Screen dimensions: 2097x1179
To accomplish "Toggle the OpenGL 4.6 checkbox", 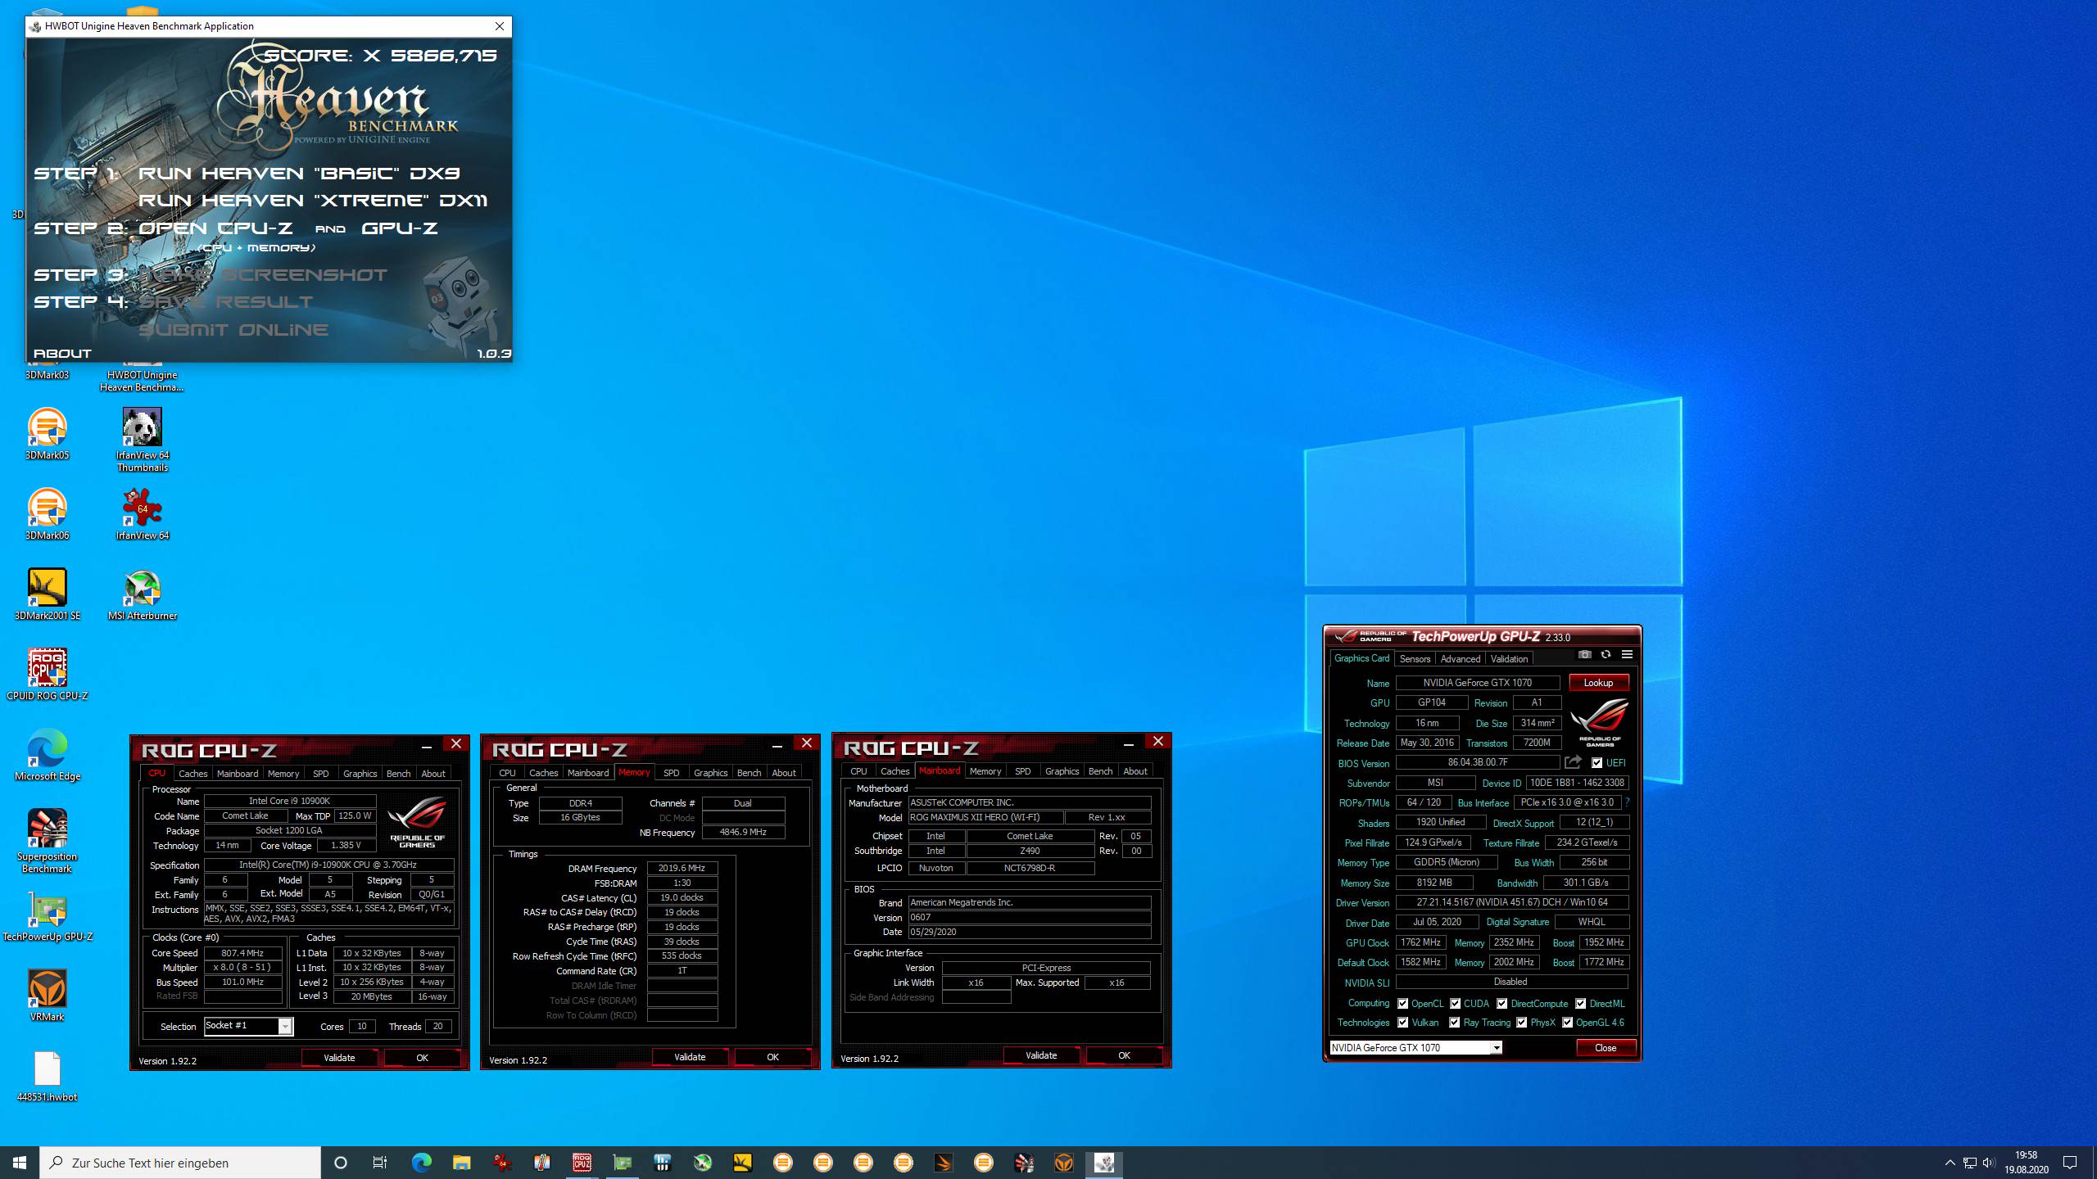I will tap(1567, 1023).
